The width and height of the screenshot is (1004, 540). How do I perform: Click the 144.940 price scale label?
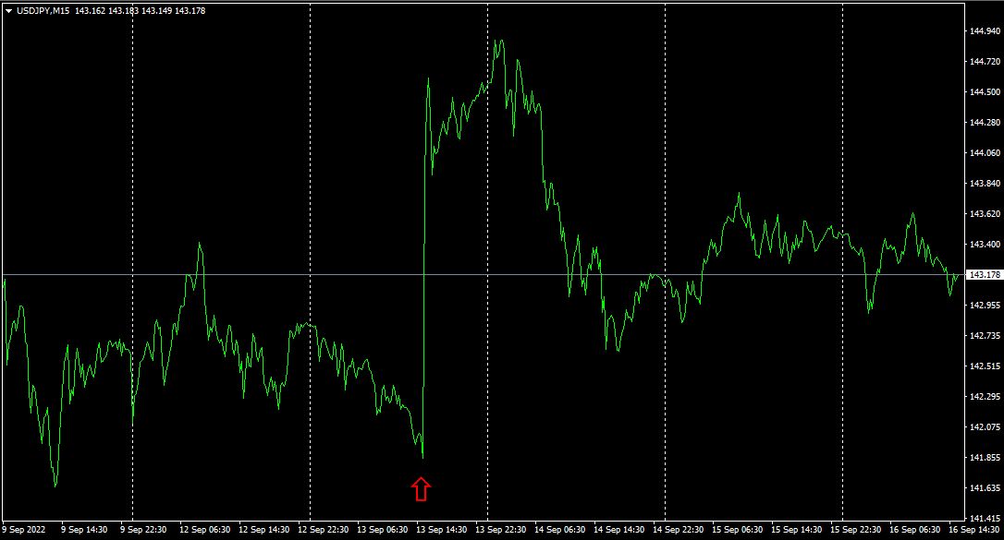985,30
